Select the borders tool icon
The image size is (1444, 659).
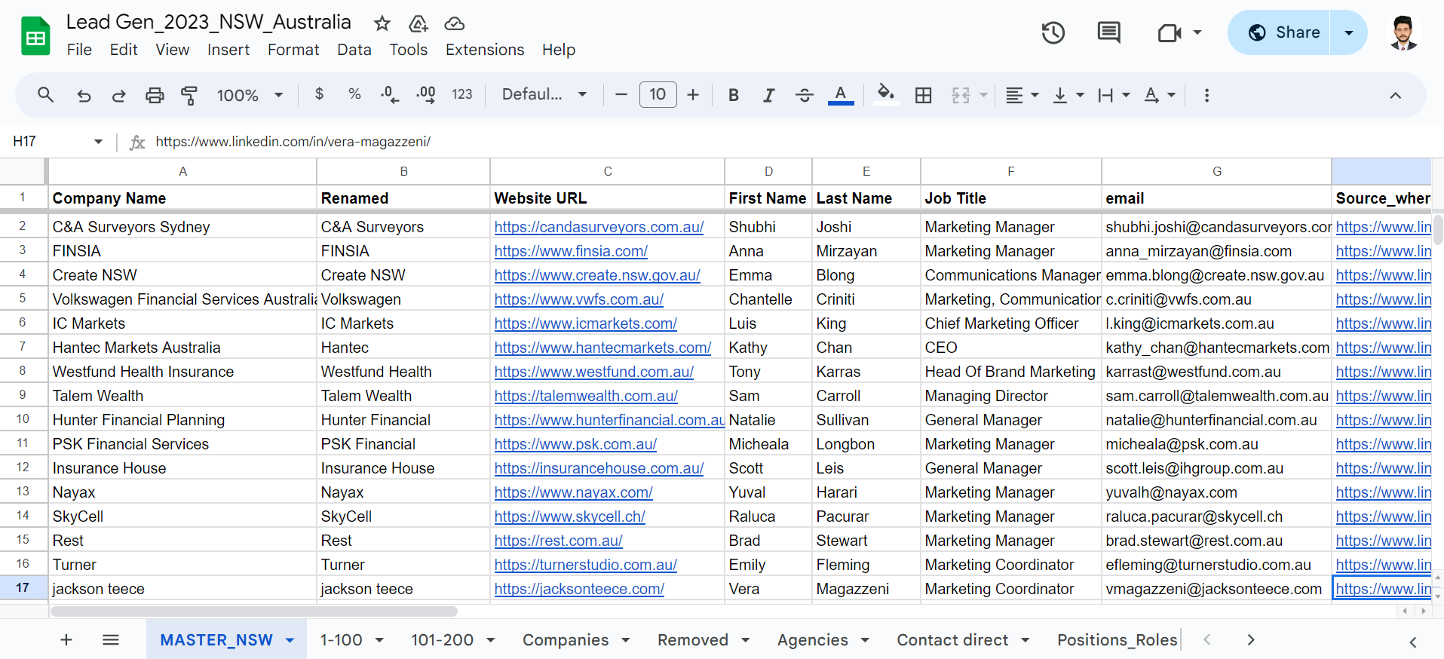[x=923, y=95]
